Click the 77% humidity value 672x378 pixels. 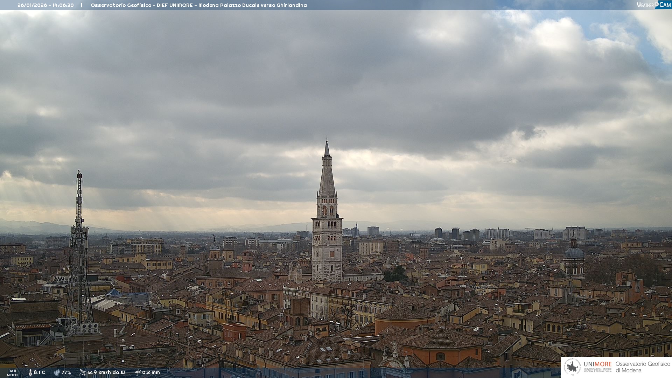tap(66, 372)
